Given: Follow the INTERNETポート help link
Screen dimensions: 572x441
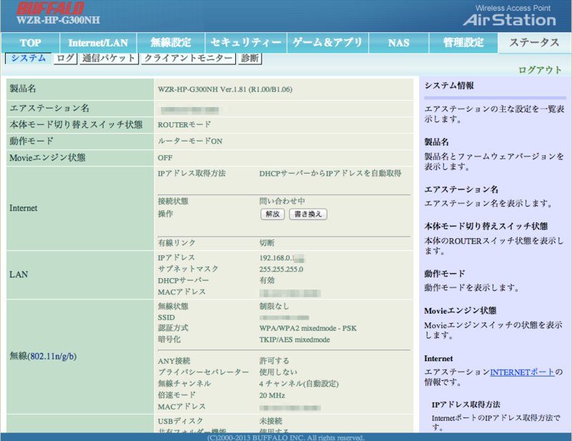Looking at the screenshot, I should [523, 372].
